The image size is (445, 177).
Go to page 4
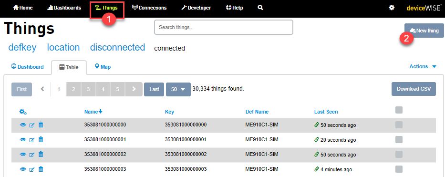103,89
